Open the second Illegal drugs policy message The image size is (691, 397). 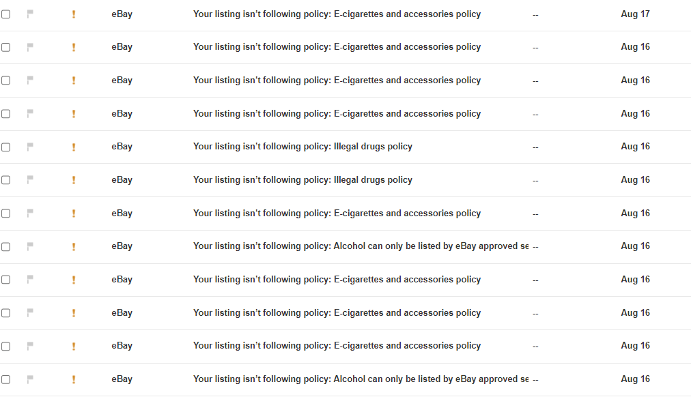pos(302,179)
